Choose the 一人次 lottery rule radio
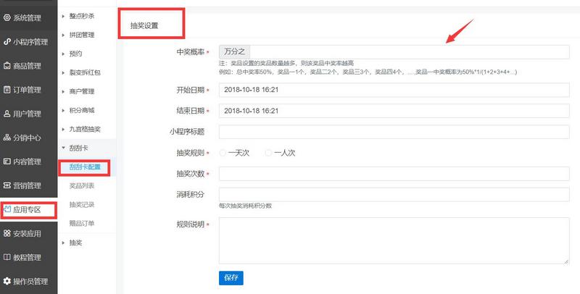This screenshot has height=294, width=580. (268, 153)
